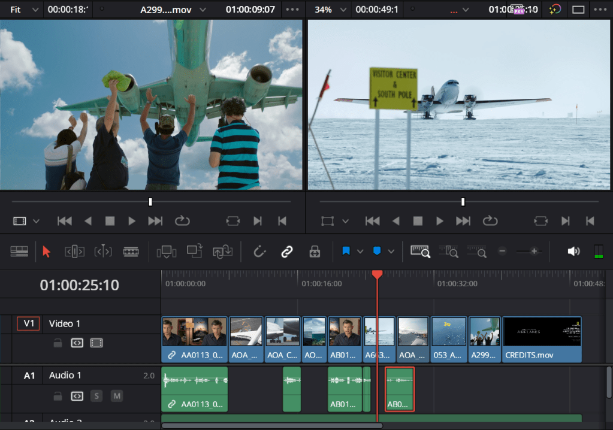The width and height of the screenshot is (613, 430).
Task: Select the CREDITS.mov clip on Video 1
Action: tap(542, 340)
